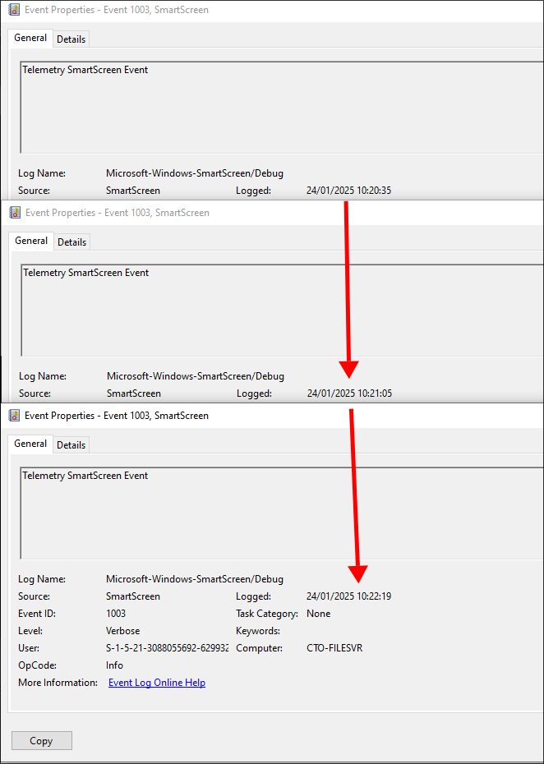Click the top Event Properties window icon
The image size is (544, 764).
pyautogui.click(x=14, y=10)
